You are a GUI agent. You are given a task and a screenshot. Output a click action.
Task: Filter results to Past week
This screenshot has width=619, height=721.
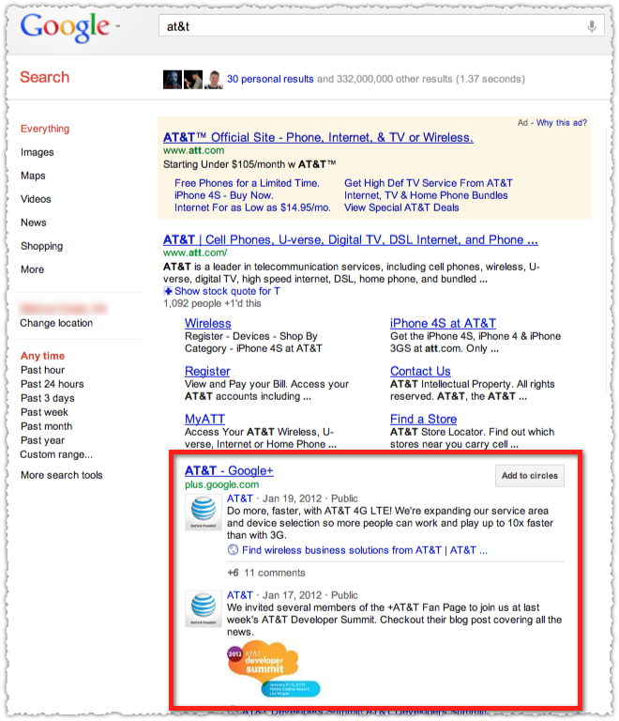44,412
